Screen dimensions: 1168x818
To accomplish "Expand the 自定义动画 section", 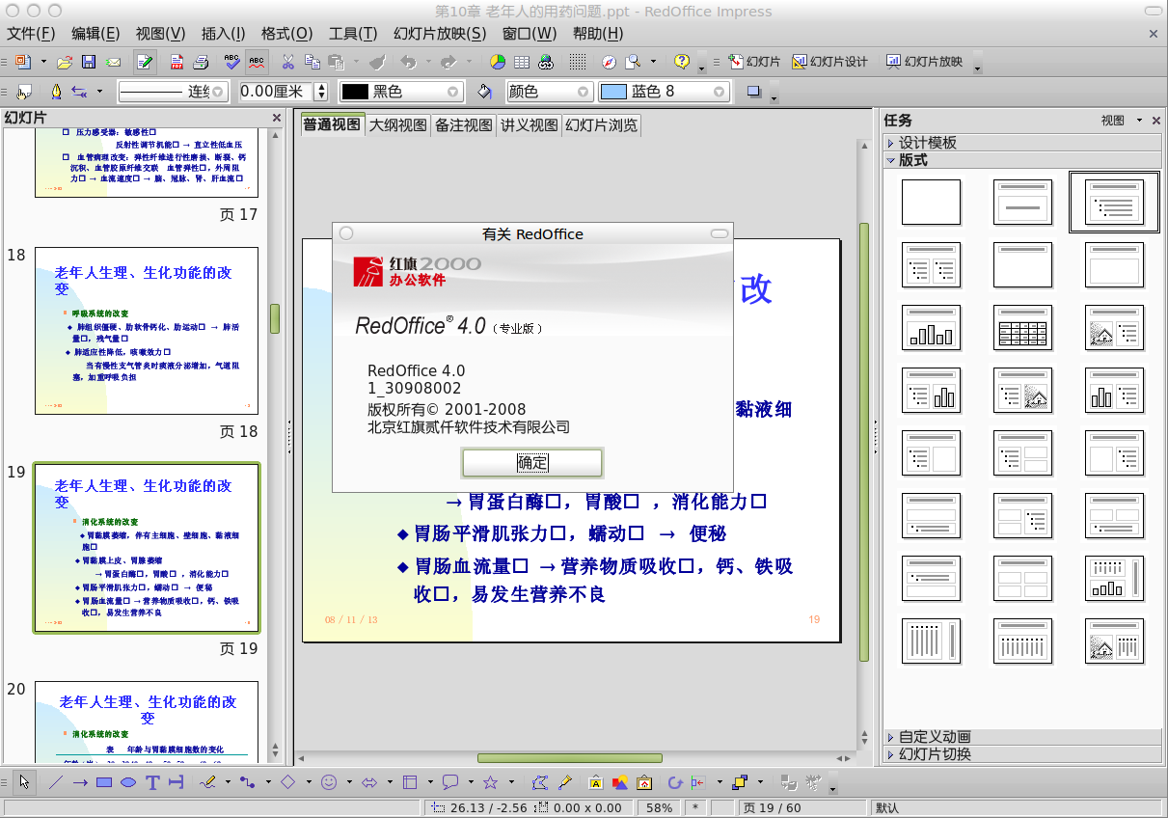I will [1021, 737].
